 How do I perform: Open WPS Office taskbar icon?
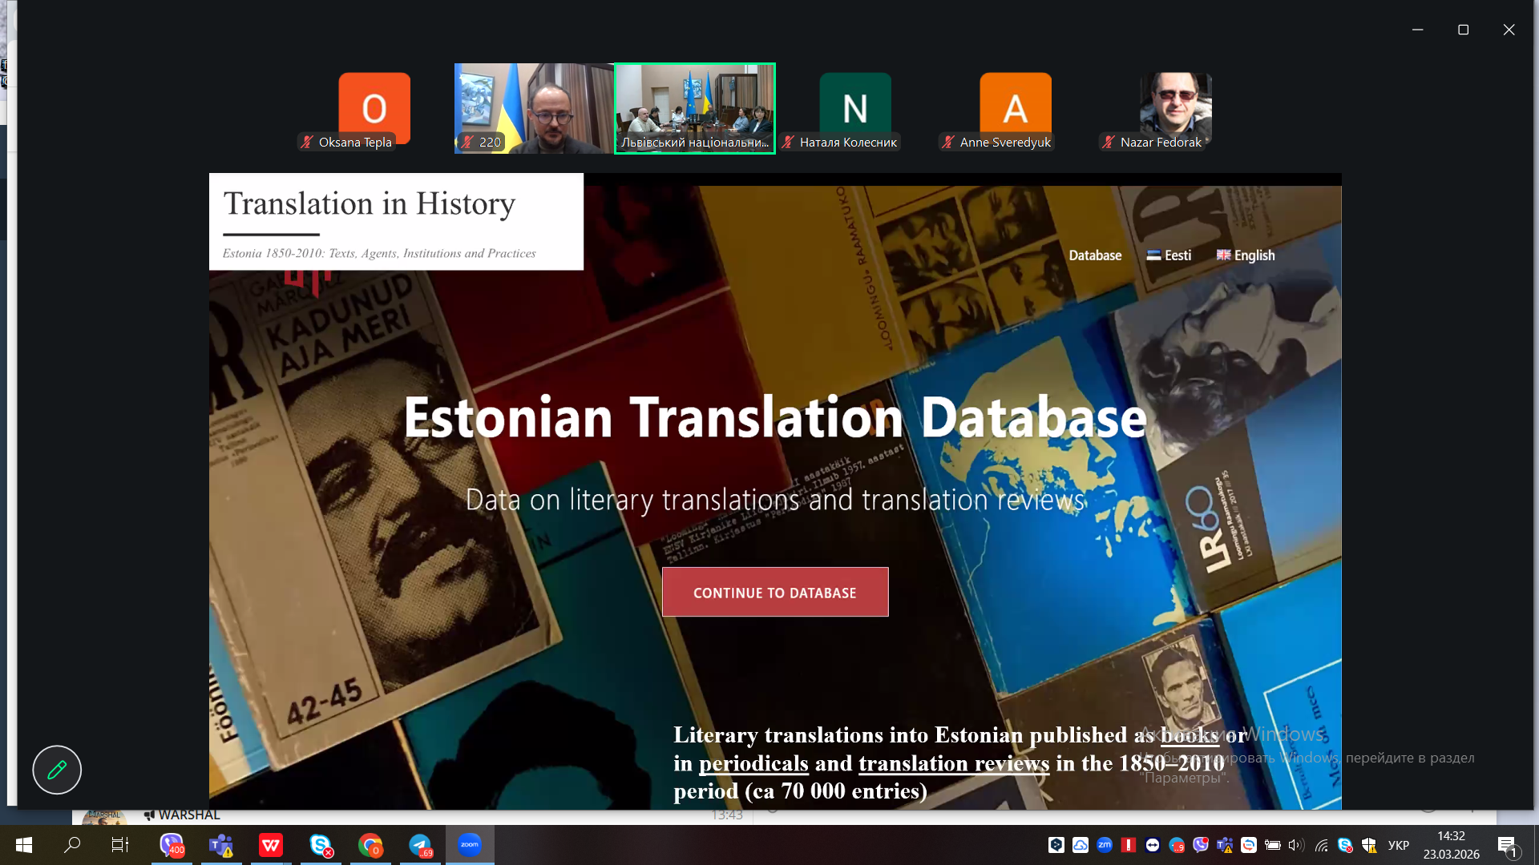coord(271,845)
